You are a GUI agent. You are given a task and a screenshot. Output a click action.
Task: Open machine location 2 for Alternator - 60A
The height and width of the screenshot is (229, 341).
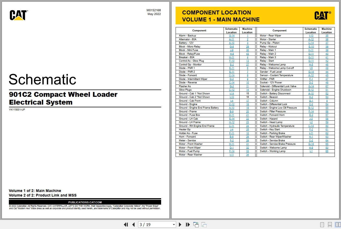(x=247, y=39)
